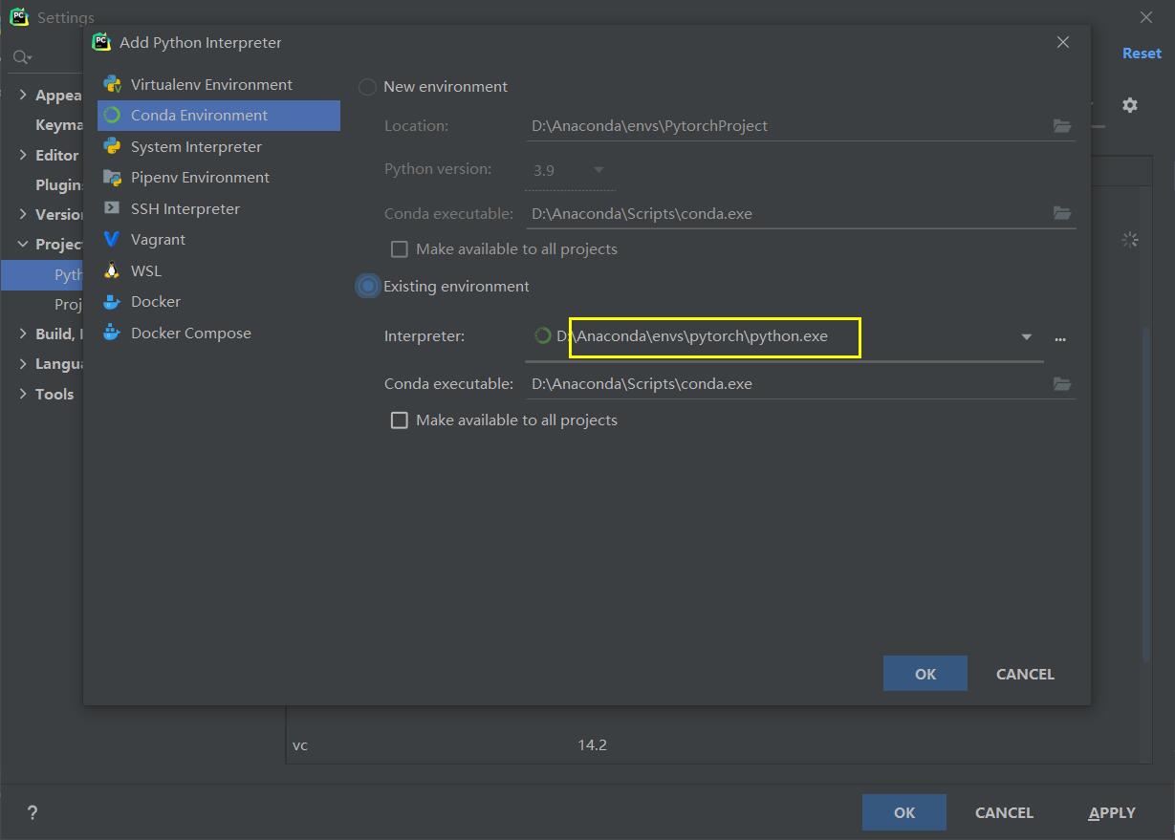Click OK in the Settings window

point(904,812)
